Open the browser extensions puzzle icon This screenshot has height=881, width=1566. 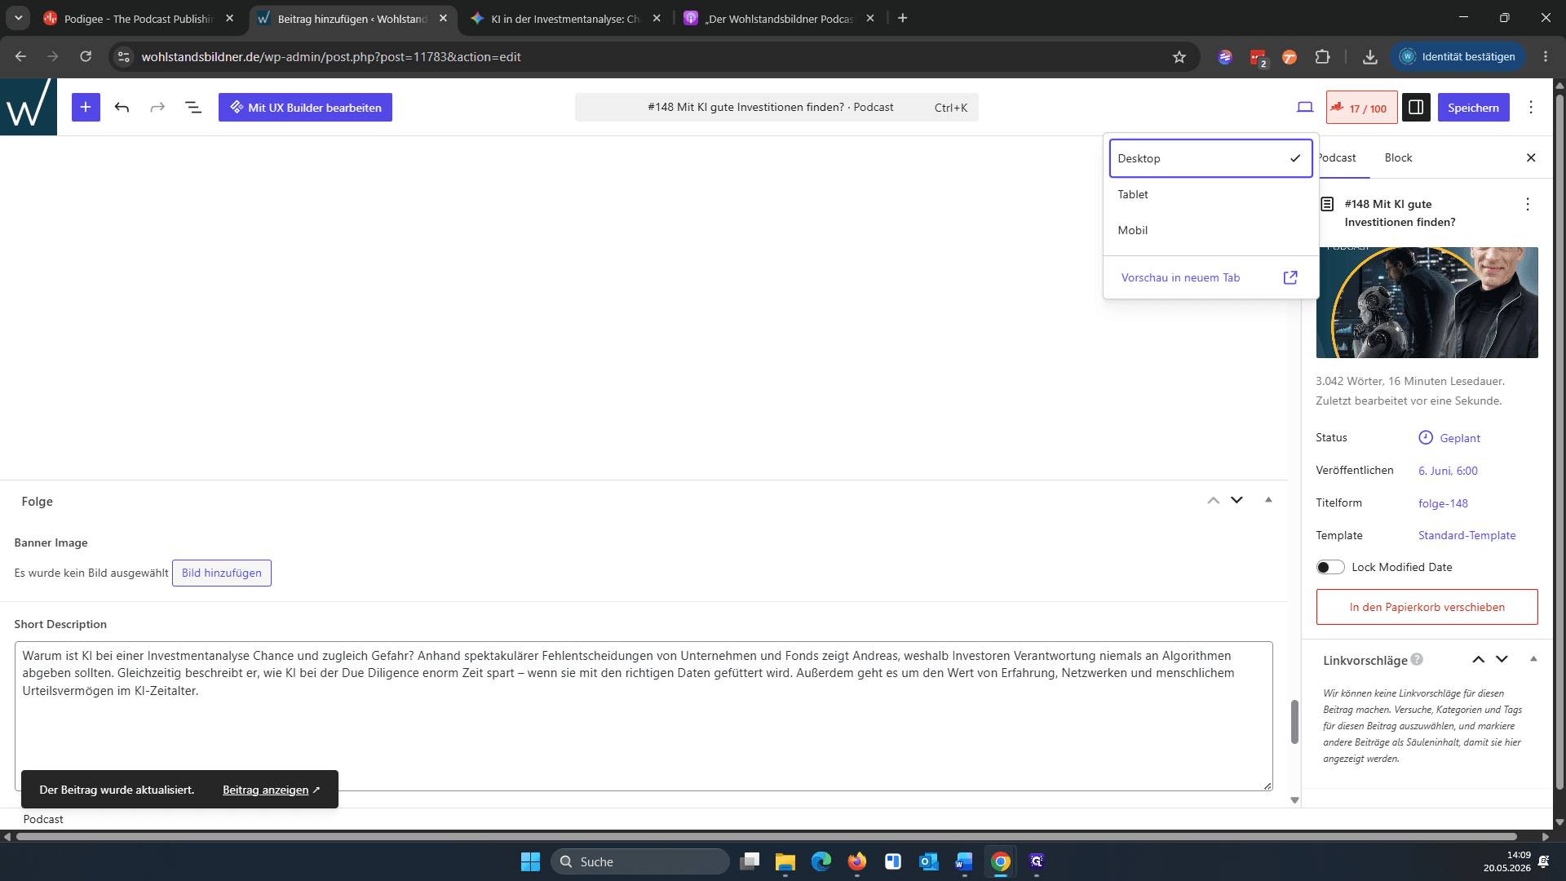(1322, 56)
